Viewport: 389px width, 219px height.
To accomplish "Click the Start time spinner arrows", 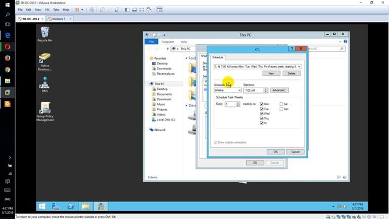I will [266, 91].
